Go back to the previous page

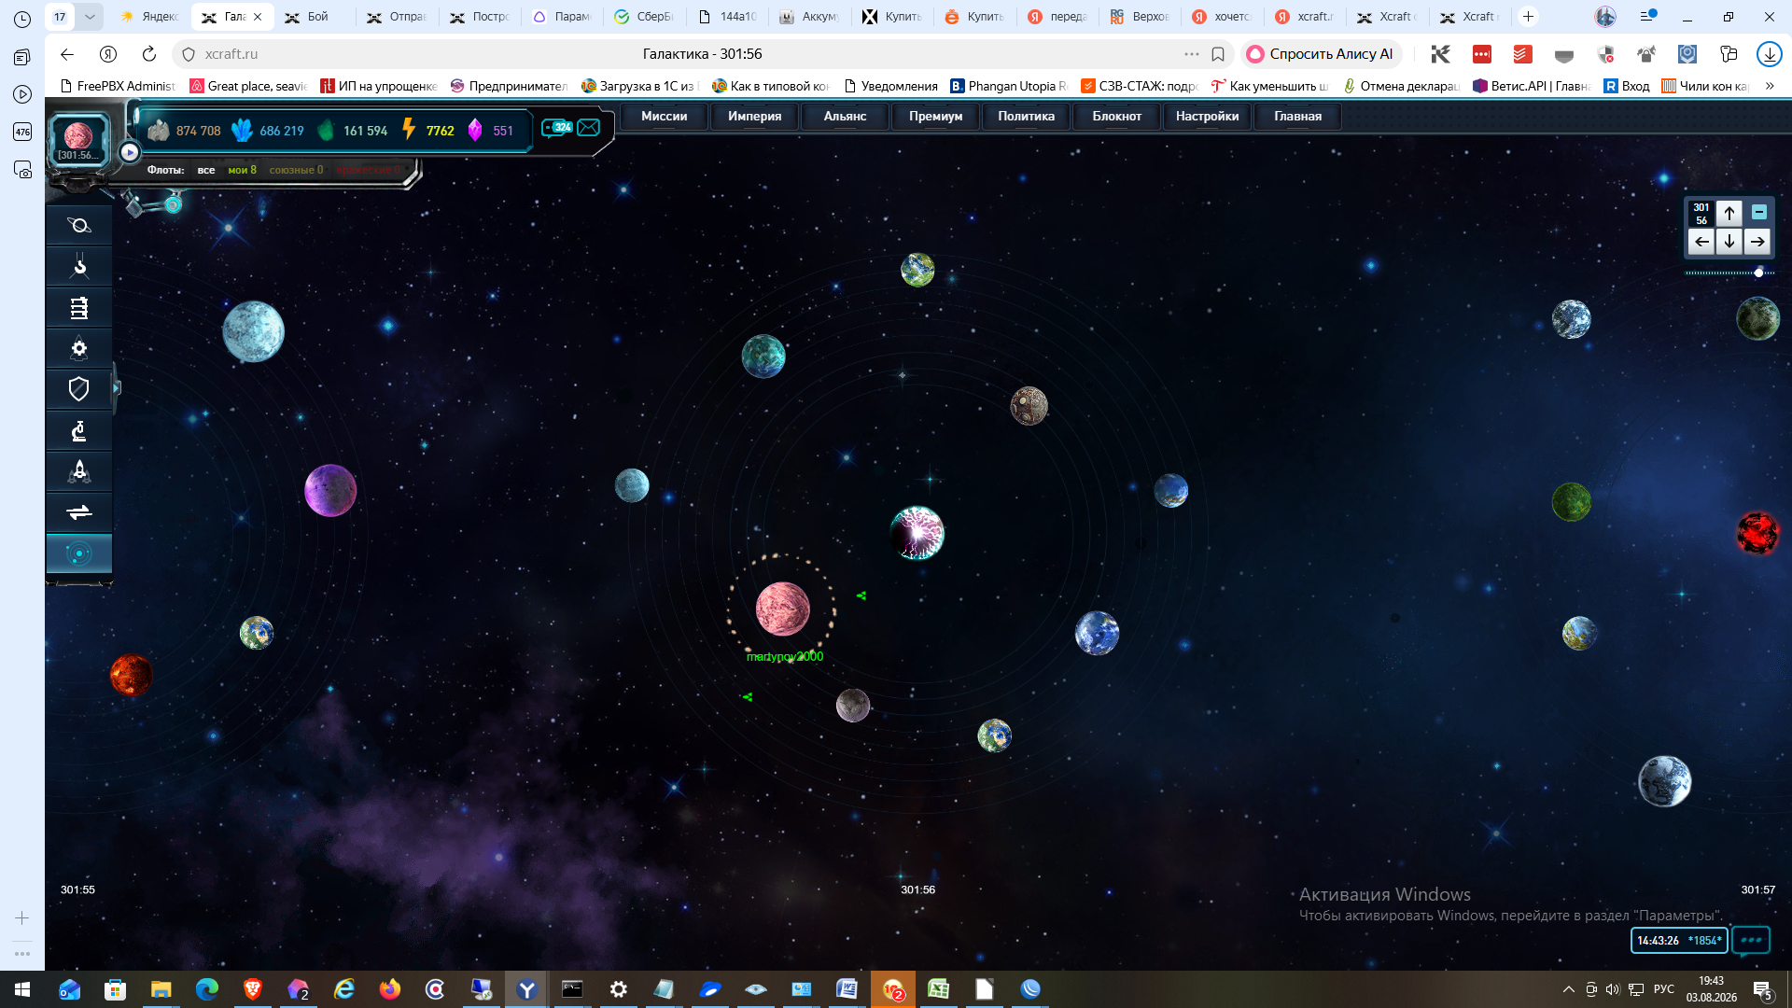point(67,54)
